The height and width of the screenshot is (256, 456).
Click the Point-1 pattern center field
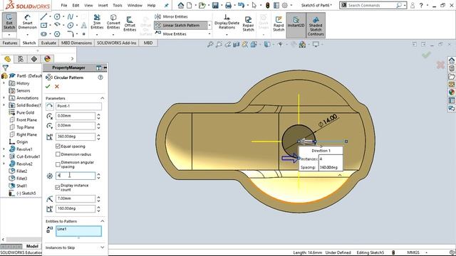coord(78,106)
